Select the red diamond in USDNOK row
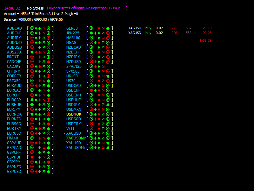Image resolution: width=254 pixels, height=191 pixels. click(99, 114)
